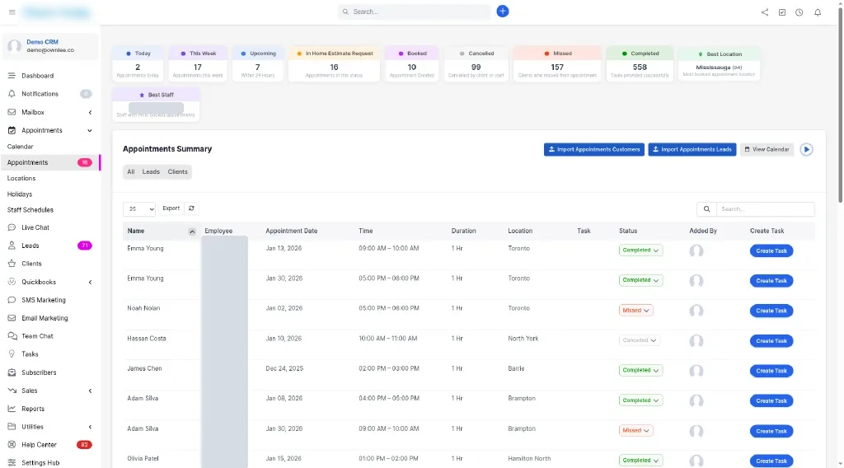Image resolution: width=844 pixels, height=468 pixels.
Task: Open Missed status dropdown for Noah Nolan
Action: coord(635,311)
